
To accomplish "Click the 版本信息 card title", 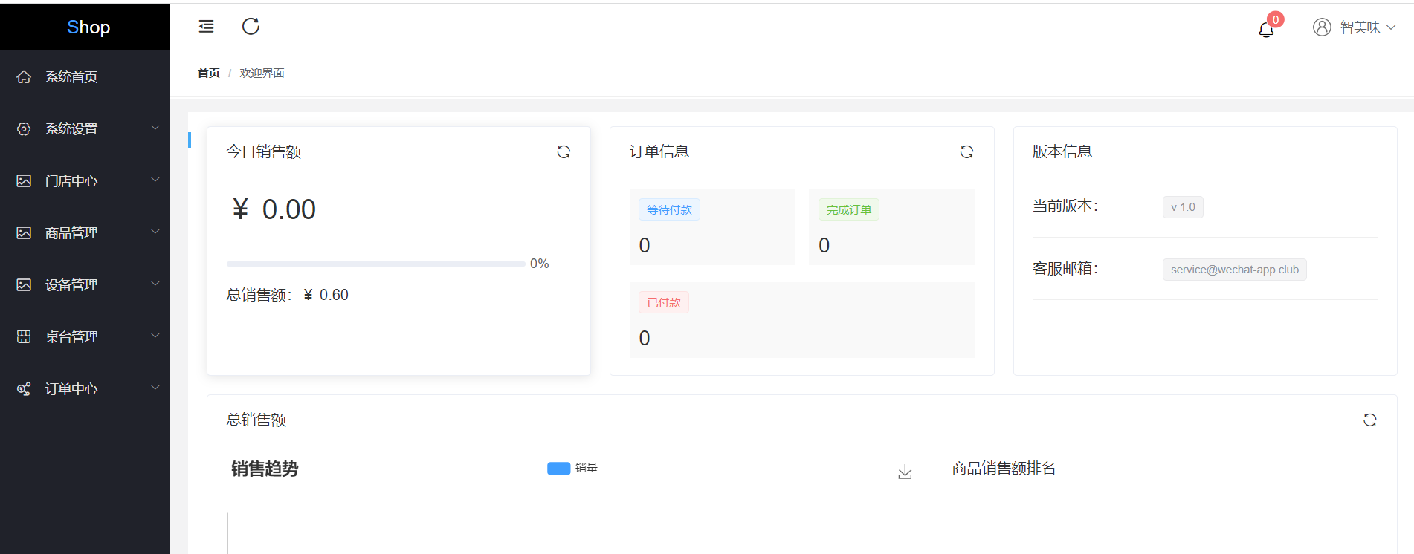I will coord(1062,151).
